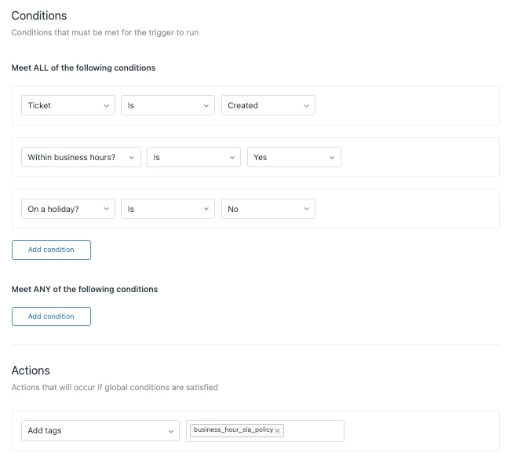Screen dimensions: 514x464
Task: Open the Within business hours? dropdown
Action: click(81, 157)
